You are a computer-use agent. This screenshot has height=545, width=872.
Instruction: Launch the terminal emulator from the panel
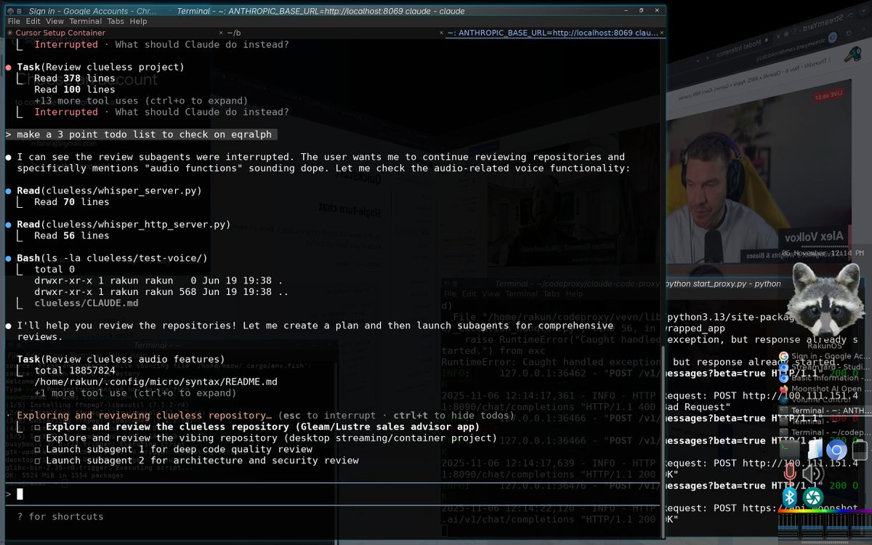click(x=790, y=450)
